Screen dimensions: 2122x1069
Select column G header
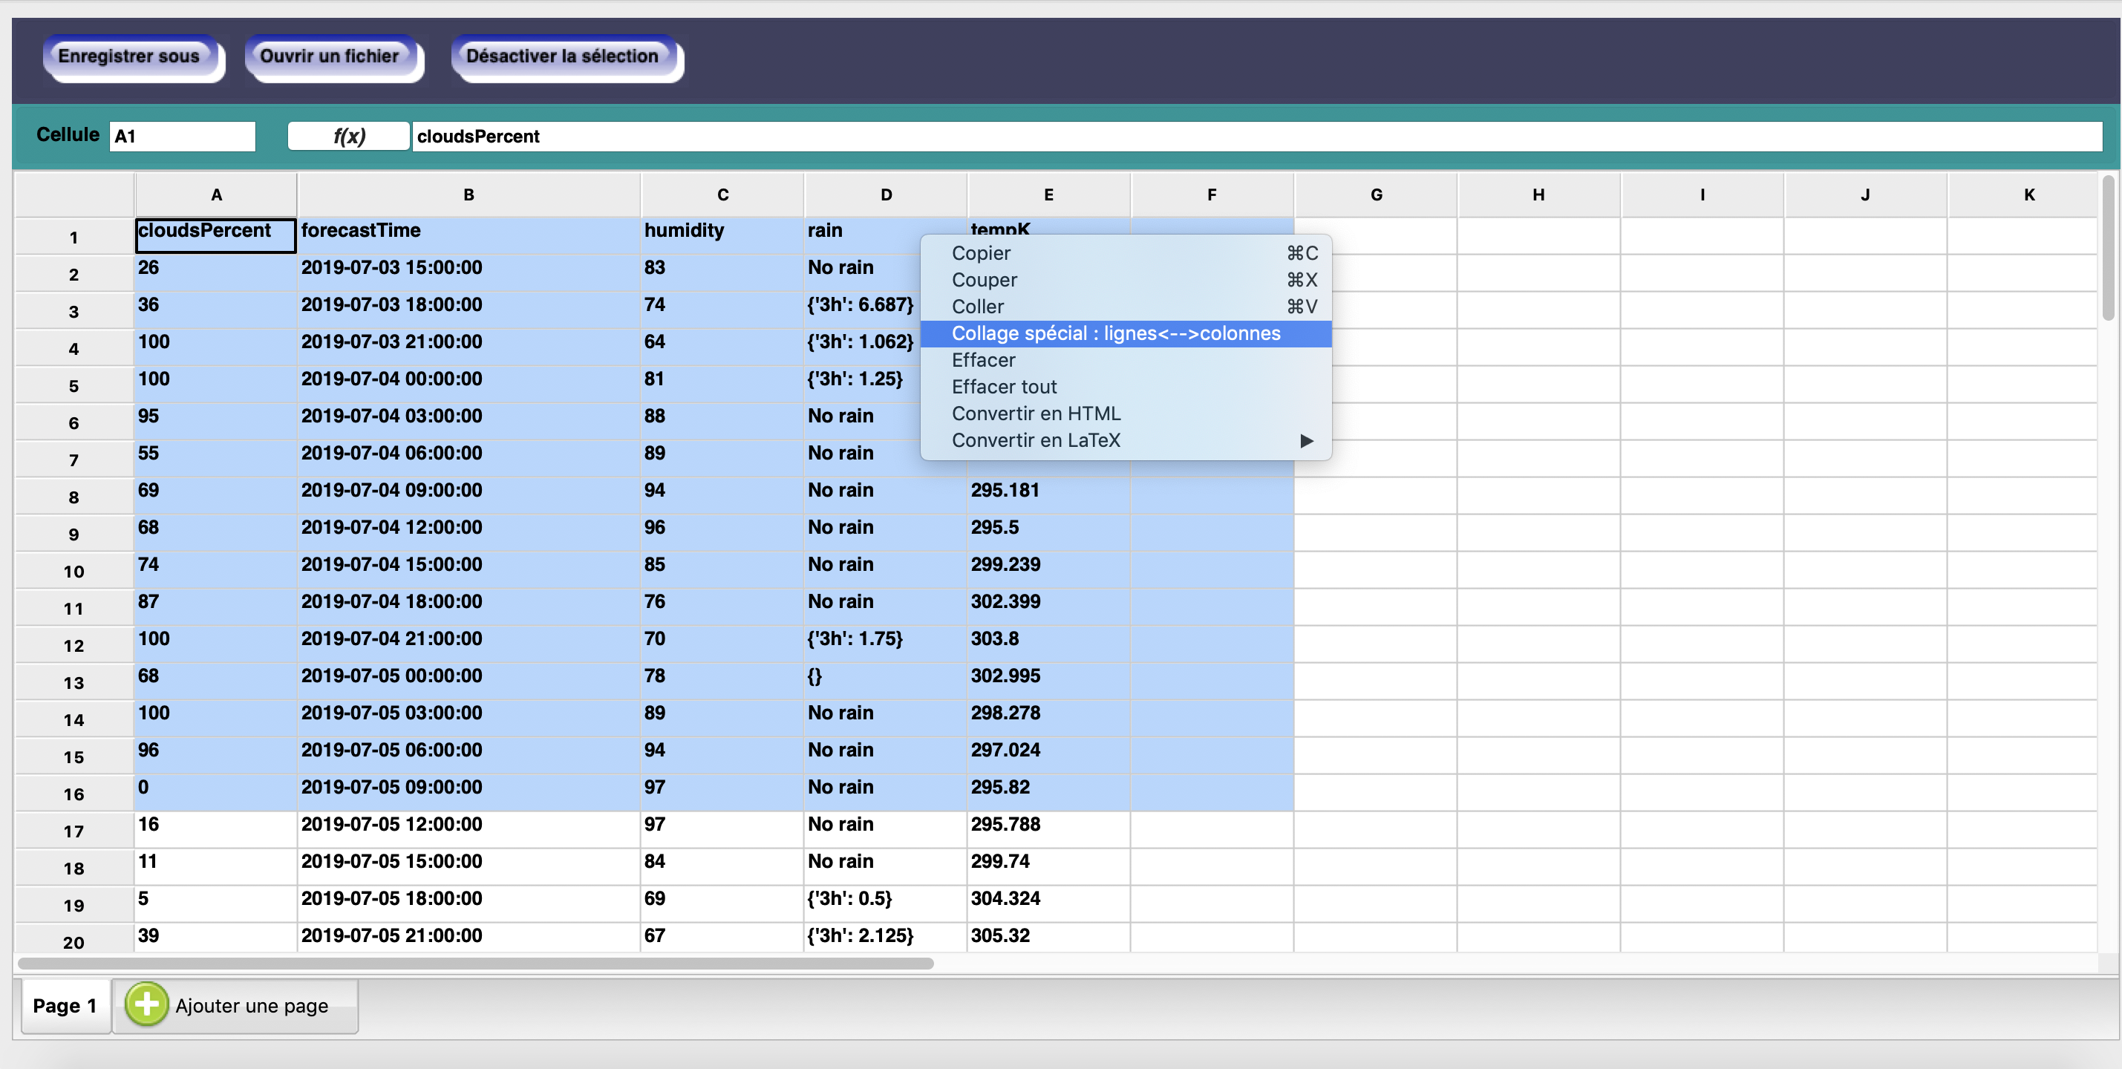(x=1376, y=195)
